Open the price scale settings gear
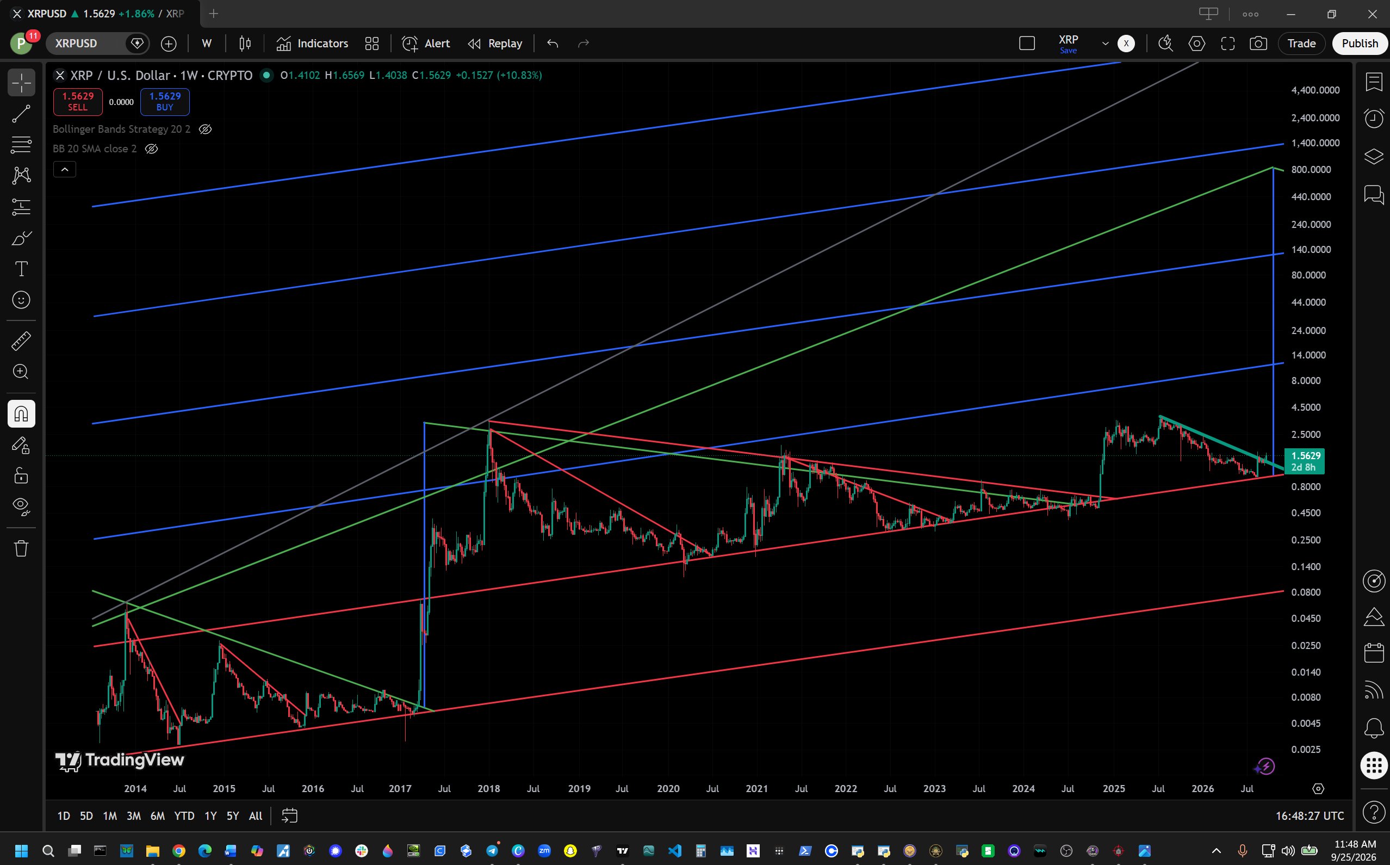The height and width of the screenshot is (865, 1390). 1318,789
